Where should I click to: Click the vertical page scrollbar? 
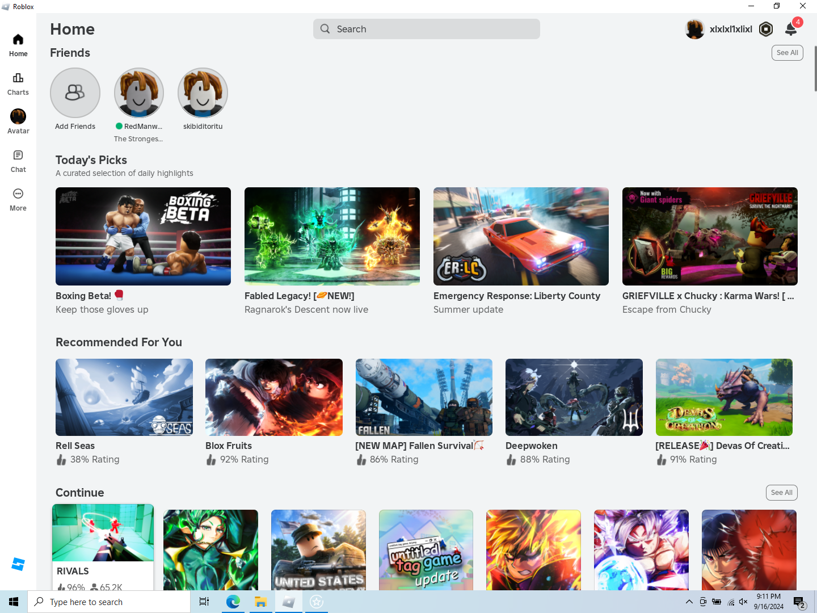tap(815, 68)
